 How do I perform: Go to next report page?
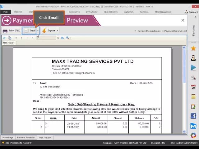click(27, 38)
